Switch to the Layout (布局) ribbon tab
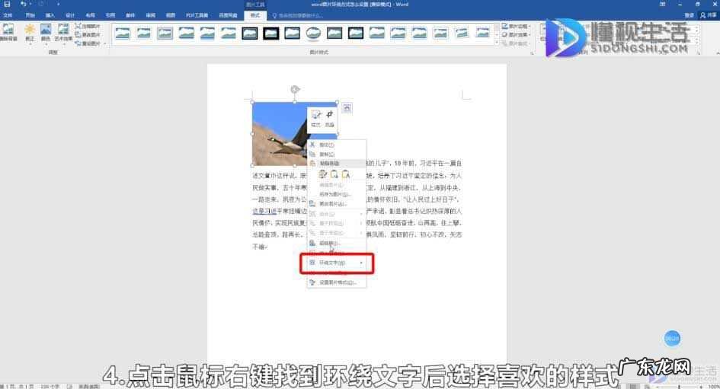This screenshot has width=720, height=389. (x=90, y=15)
